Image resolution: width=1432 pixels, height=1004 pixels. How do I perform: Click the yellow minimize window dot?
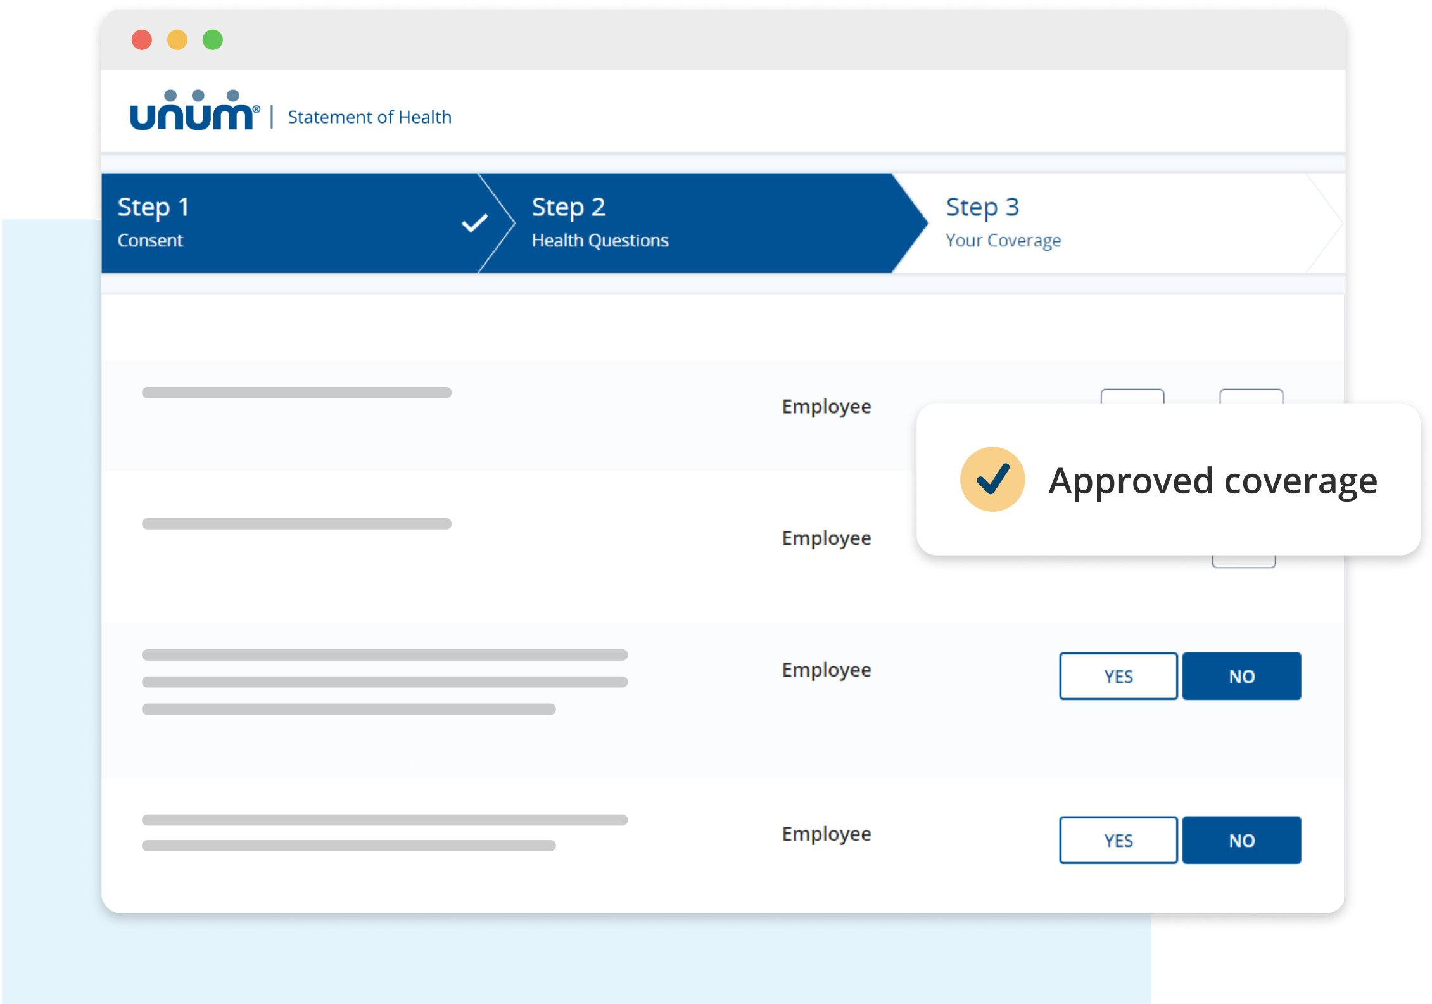[177, 40]
